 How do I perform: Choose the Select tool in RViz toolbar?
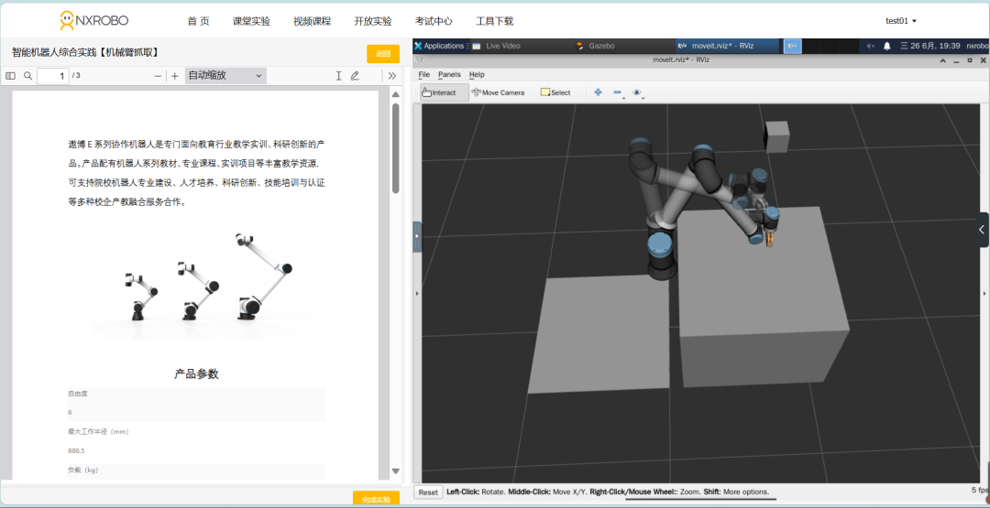pyautogui.click(x=555, y=92)
